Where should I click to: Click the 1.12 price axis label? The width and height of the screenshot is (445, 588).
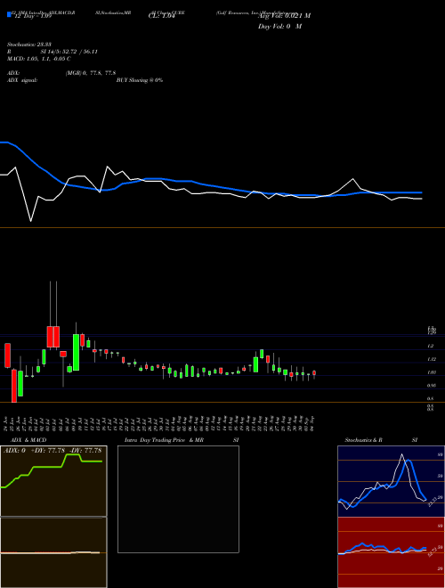coord(431,359)
